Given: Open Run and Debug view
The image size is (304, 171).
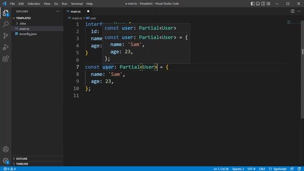Looking at the screenshot, I should (6, 47).
